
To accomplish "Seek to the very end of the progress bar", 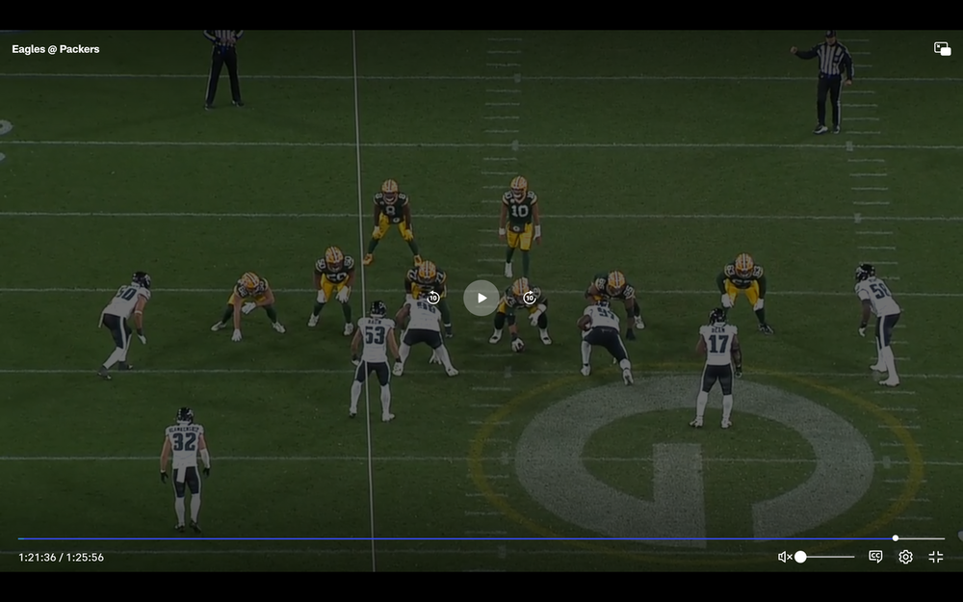I will tap(944, 538).
